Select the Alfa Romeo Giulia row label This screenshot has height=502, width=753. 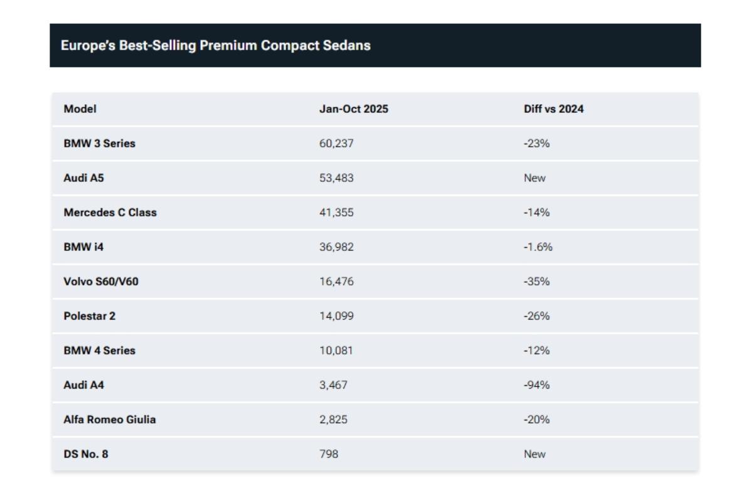coord(109,420)
